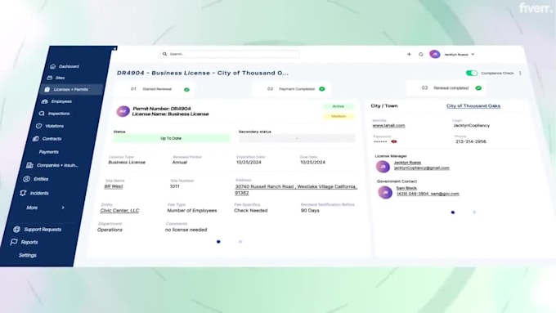Viewport: 556px width, 313px height.
Task: Select first page dot under license details
Action: coord(218,242)
